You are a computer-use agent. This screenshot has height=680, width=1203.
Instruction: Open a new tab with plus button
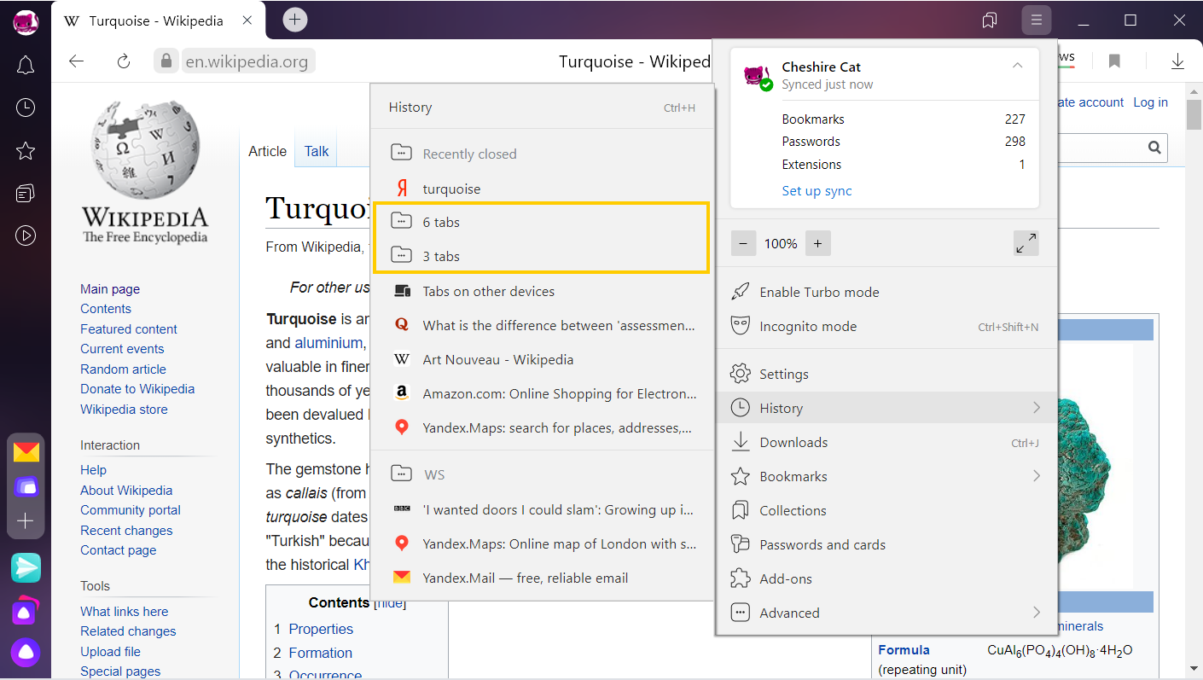[x=295, y=20]
